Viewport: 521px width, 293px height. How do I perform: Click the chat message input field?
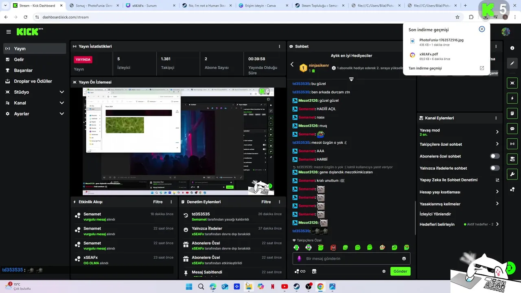point(351,258)
